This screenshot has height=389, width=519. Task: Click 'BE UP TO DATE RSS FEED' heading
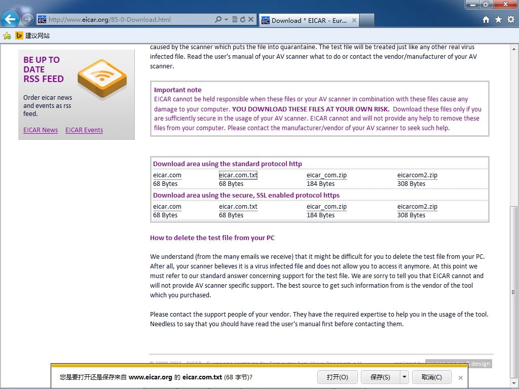point(44,69)
